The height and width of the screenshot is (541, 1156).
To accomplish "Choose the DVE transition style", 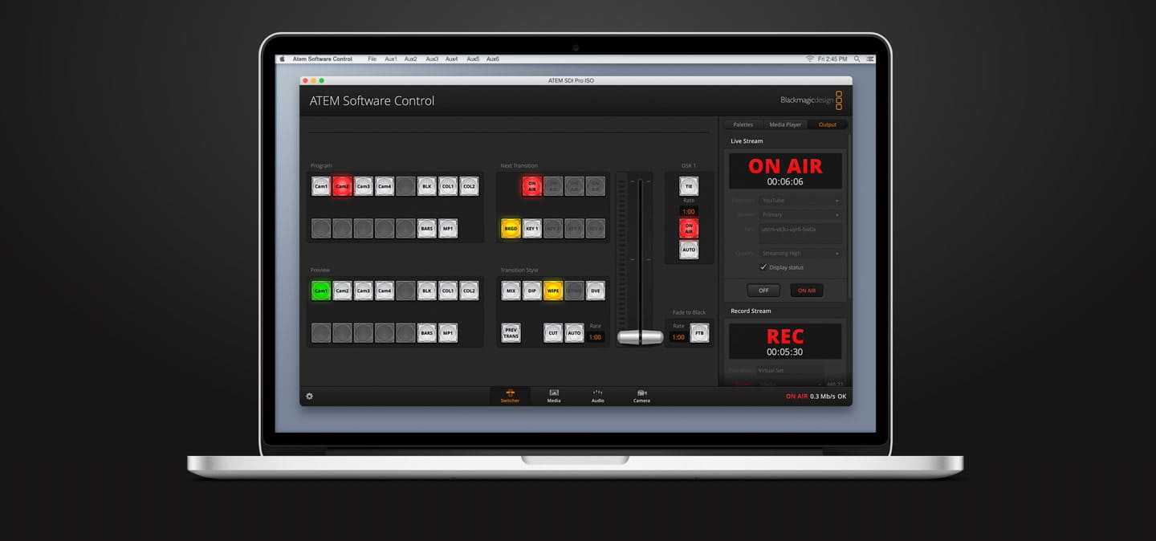I will click(x=595, y=291).
